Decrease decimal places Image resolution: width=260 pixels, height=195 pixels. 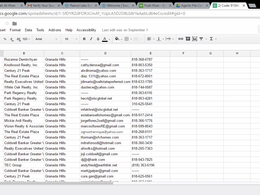[x=12, y=39]
